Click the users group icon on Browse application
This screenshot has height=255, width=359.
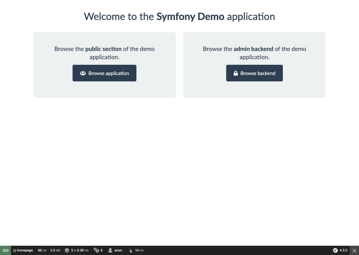point(83,73)
